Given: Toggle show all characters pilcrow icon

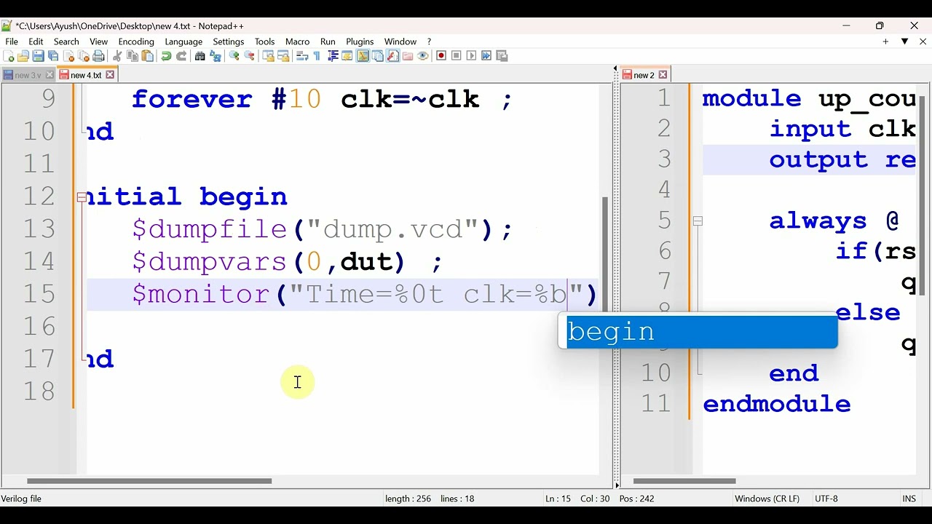Looking at the screenshot, I should click(317, 56).
